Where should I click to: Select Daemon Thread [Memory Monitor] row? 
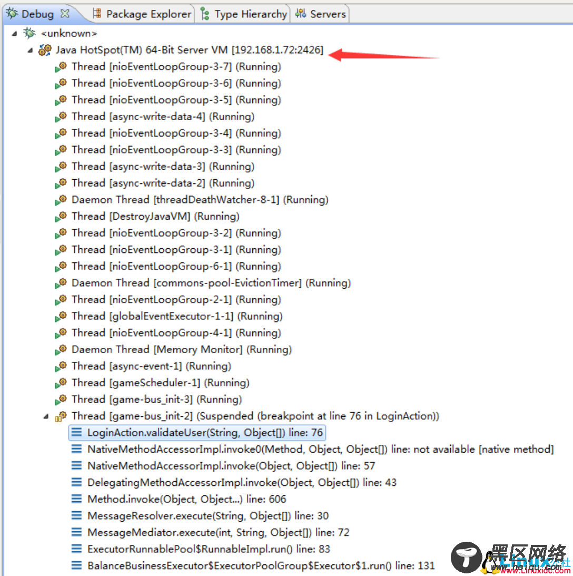click(182, 350)
